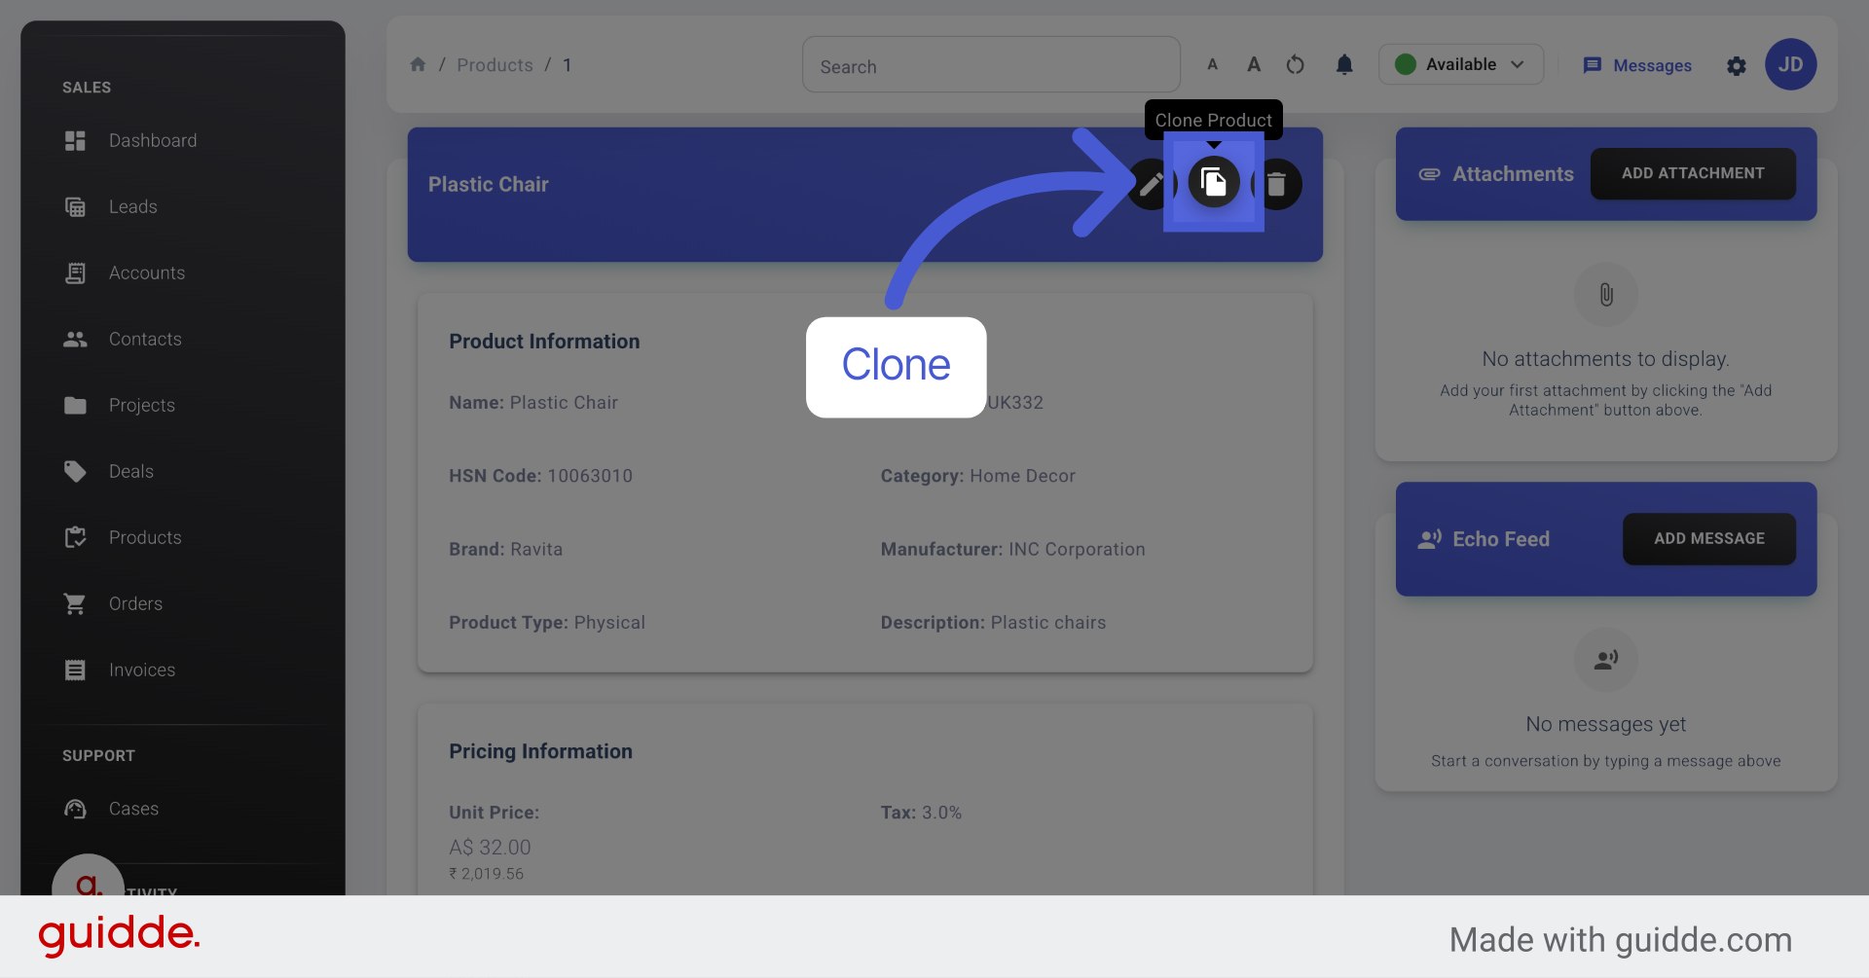Click inside the Search field
Image resolution: width=1869 pixels, height=978 pixels.
pyautogui.click(x=991, y=64)
